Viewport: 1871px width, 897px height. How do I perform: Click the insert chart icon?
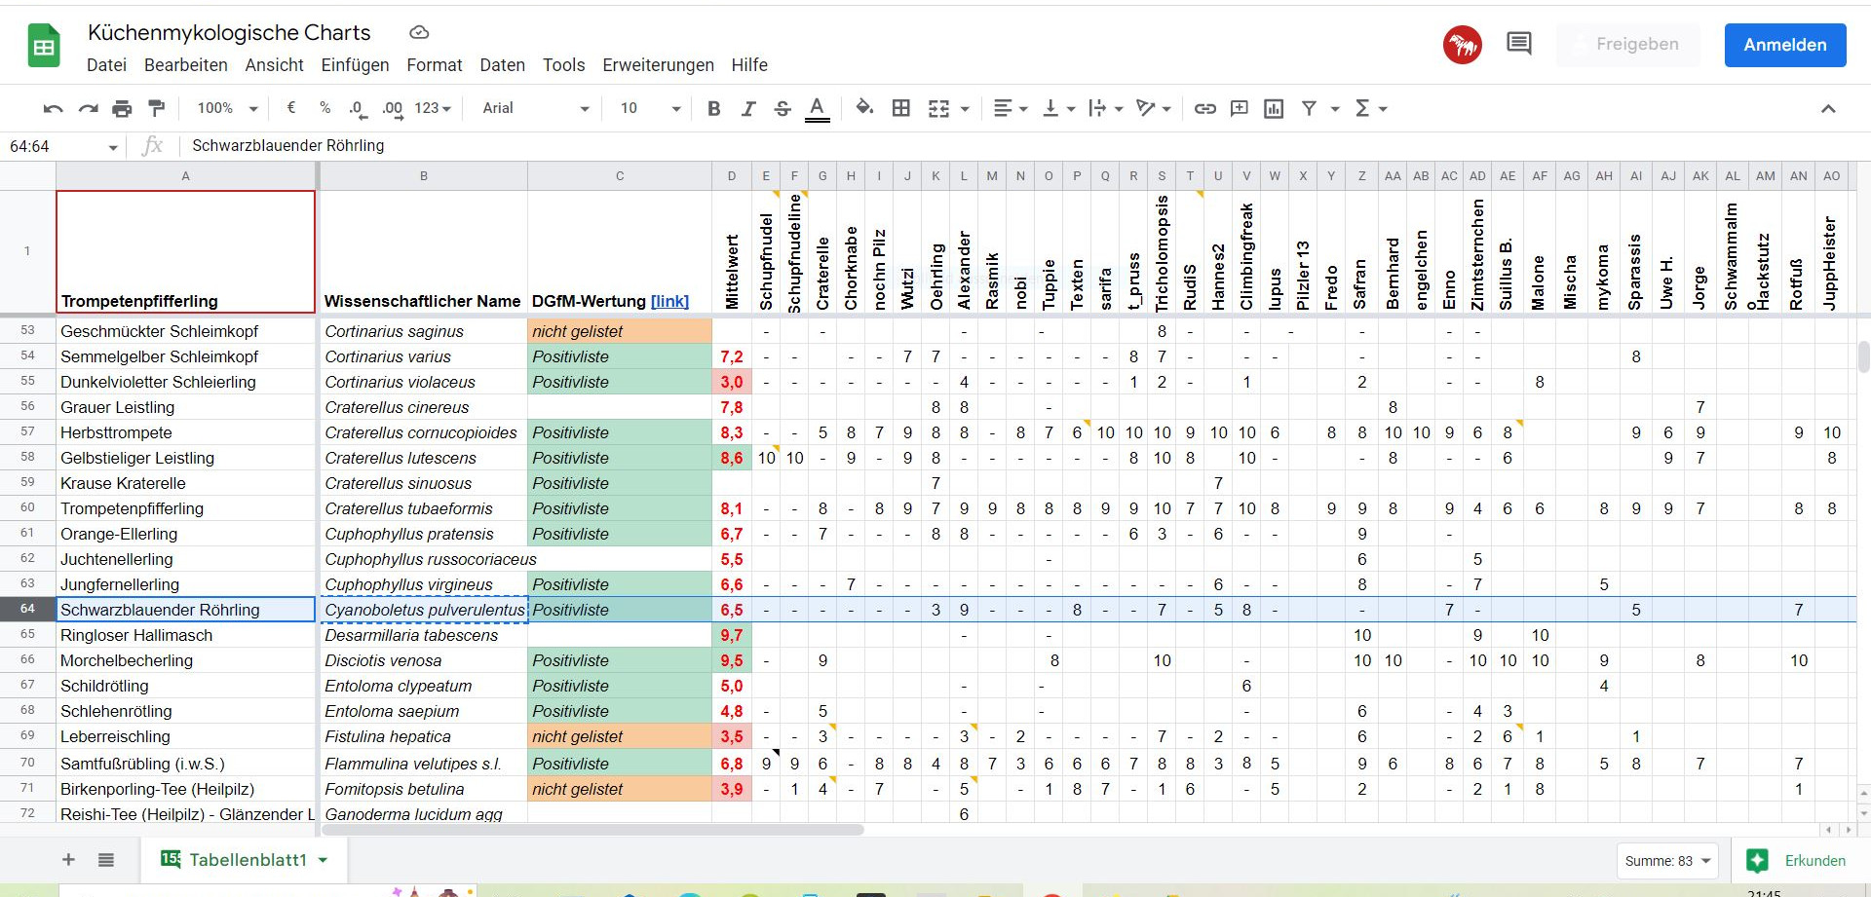1274,108
